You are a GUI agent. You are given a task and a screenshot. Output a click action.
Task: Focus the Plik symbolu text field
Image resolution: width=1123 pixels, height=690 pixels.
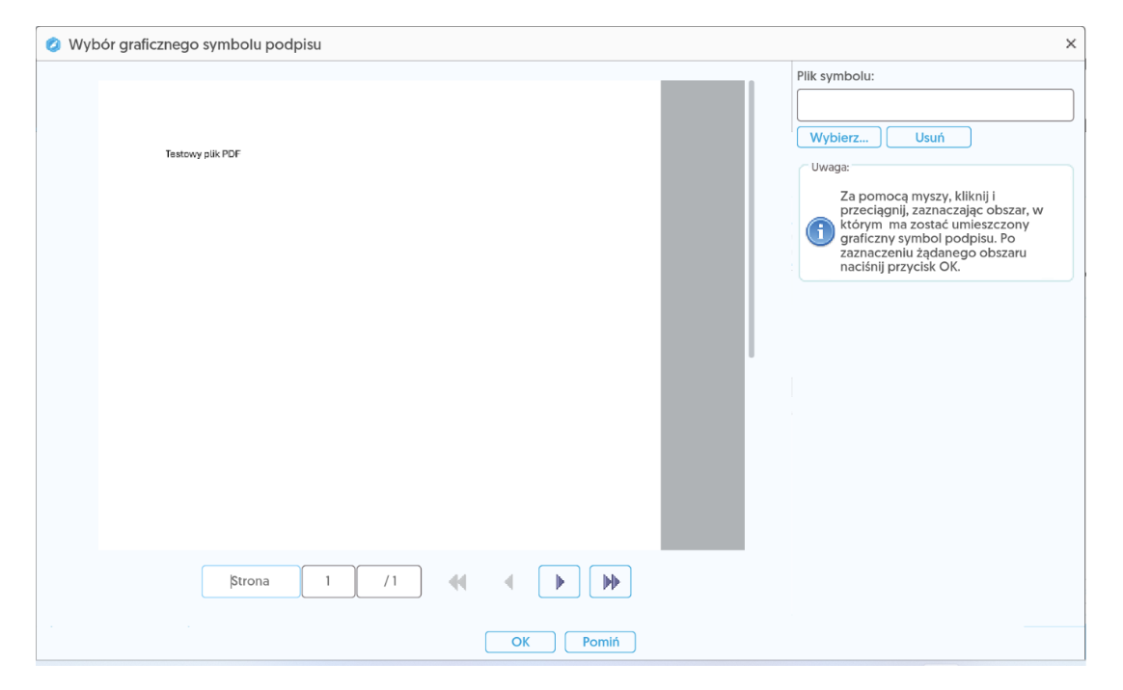[934, 105]
